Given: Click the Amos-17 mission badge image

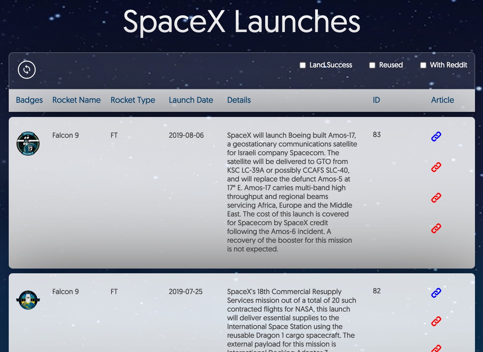Looking at the screenshot, I should (28, 144).
